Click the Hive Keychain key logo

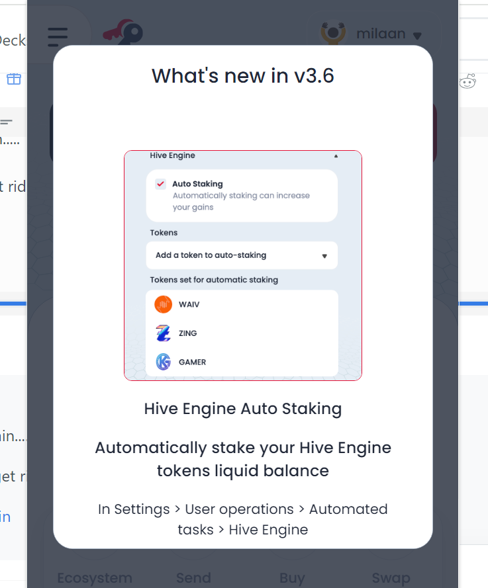coord(123,32)
